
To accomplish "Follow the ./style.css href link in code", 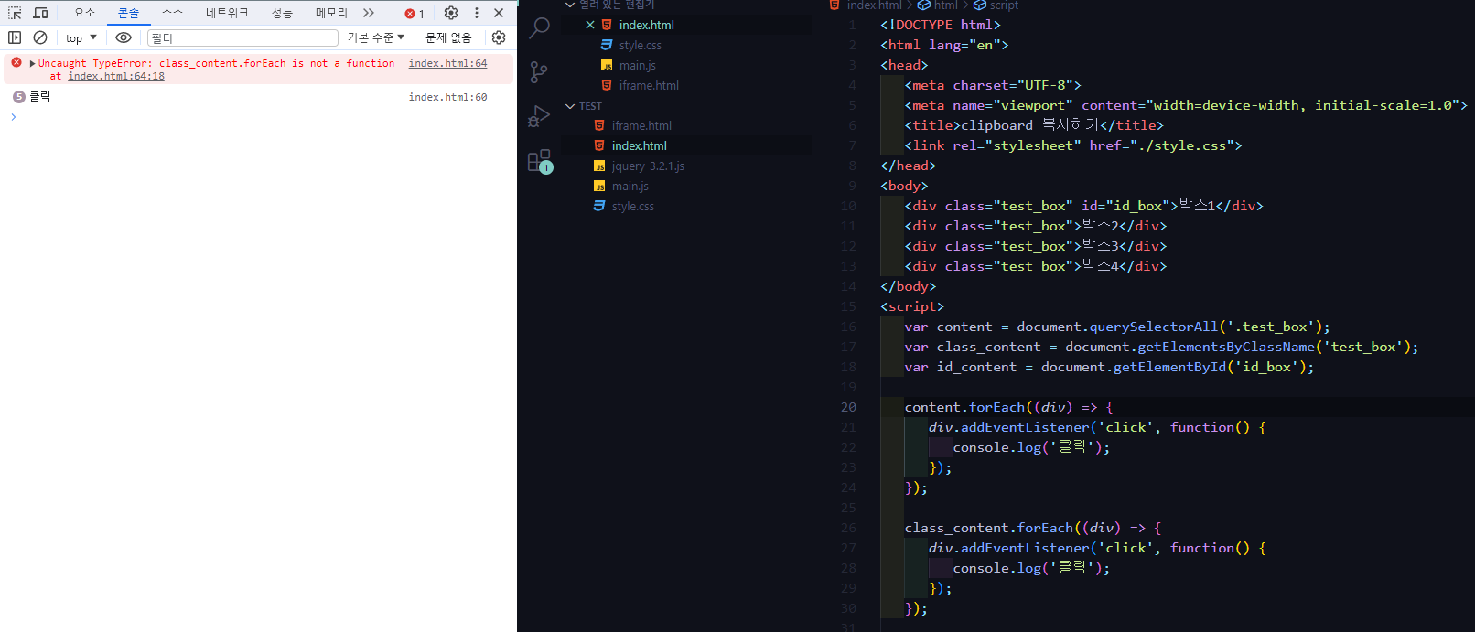I will (1181, 145).
